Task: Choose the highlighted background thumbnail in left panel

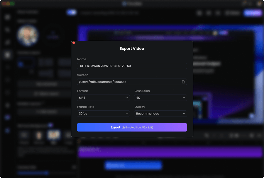Action: (53, 135)
